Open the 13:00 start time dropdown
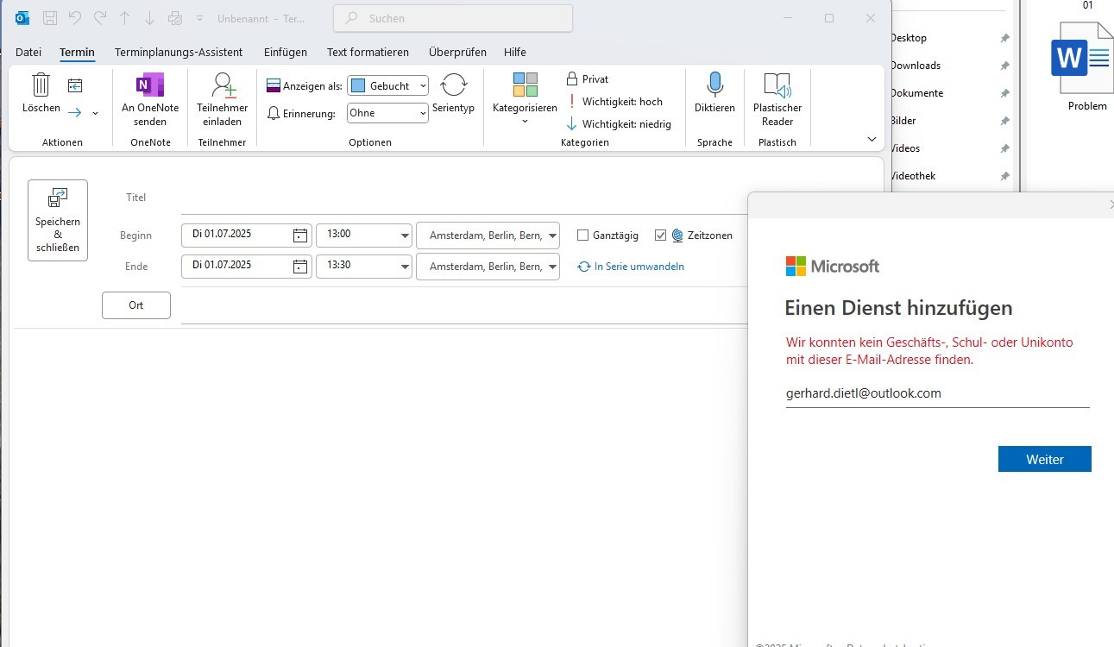Viewport: 1114px width, 647px height. 404,236
